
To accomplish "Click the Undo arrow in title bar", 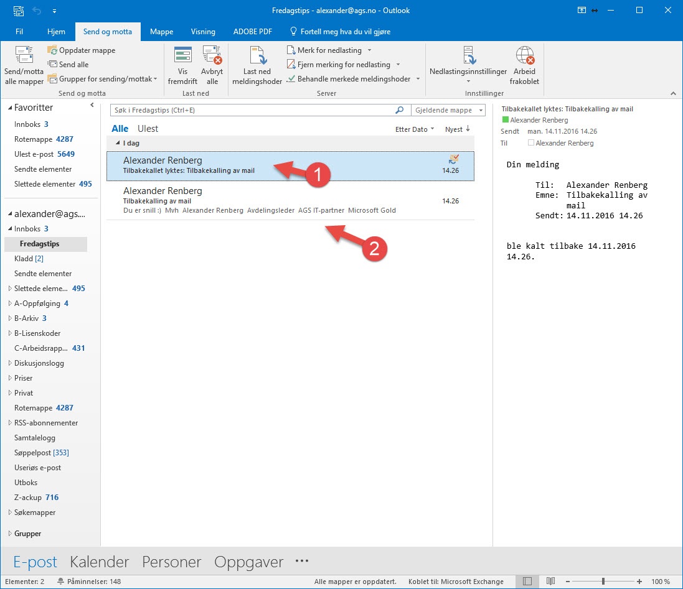I will click(37, 11).
